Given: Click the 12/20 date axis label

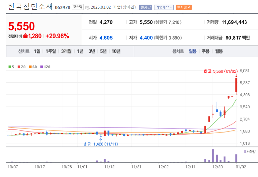Looking at the screenshot, I should click(x=217, y=167).
